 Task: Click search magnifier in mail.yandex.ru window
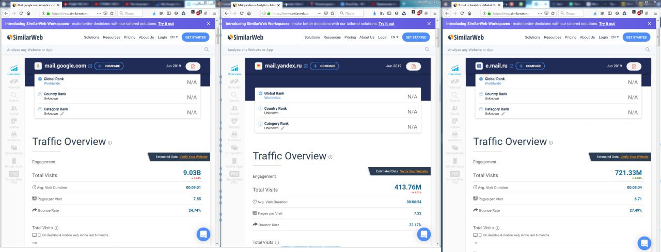pyautogui.click(x=427, y=49)
